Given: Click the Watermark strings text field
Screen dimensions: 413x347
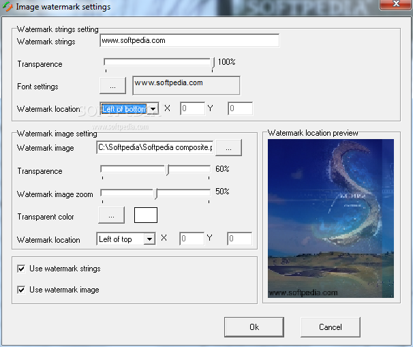Looking at the screenshot, I should [189, 41].
